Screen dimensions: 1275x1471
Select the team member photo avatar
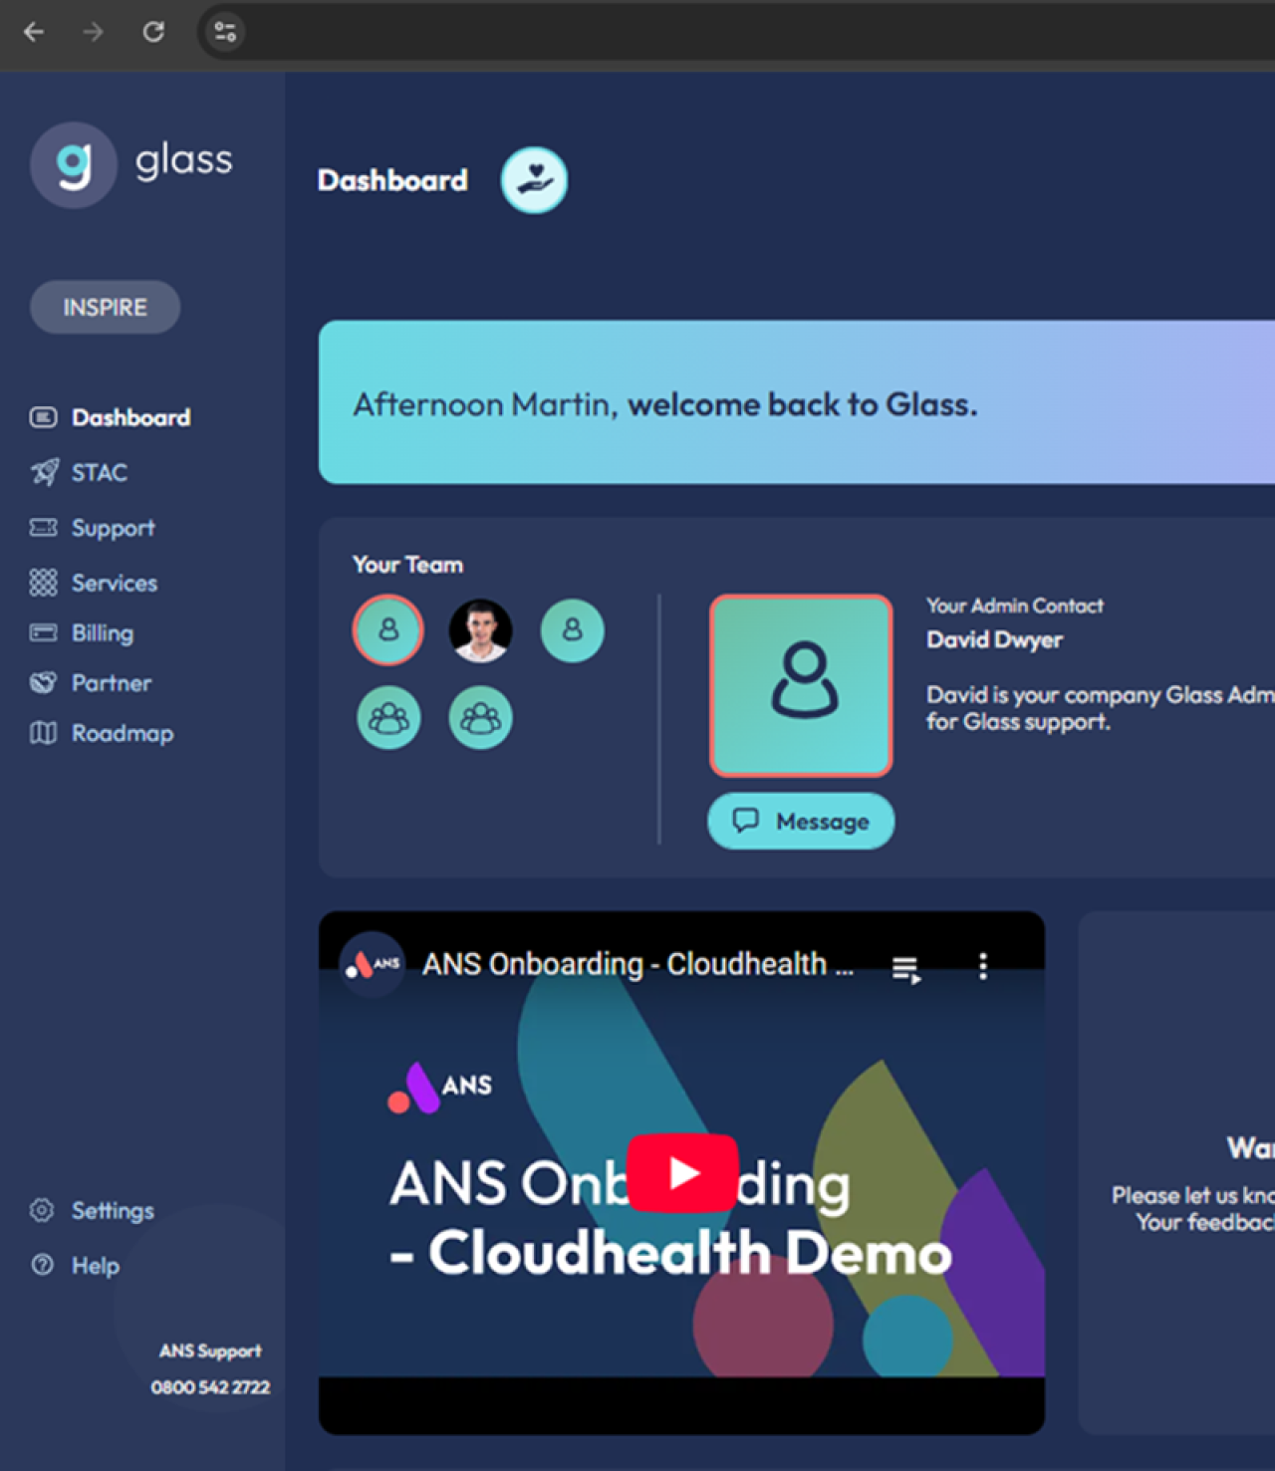coord(480,630)
